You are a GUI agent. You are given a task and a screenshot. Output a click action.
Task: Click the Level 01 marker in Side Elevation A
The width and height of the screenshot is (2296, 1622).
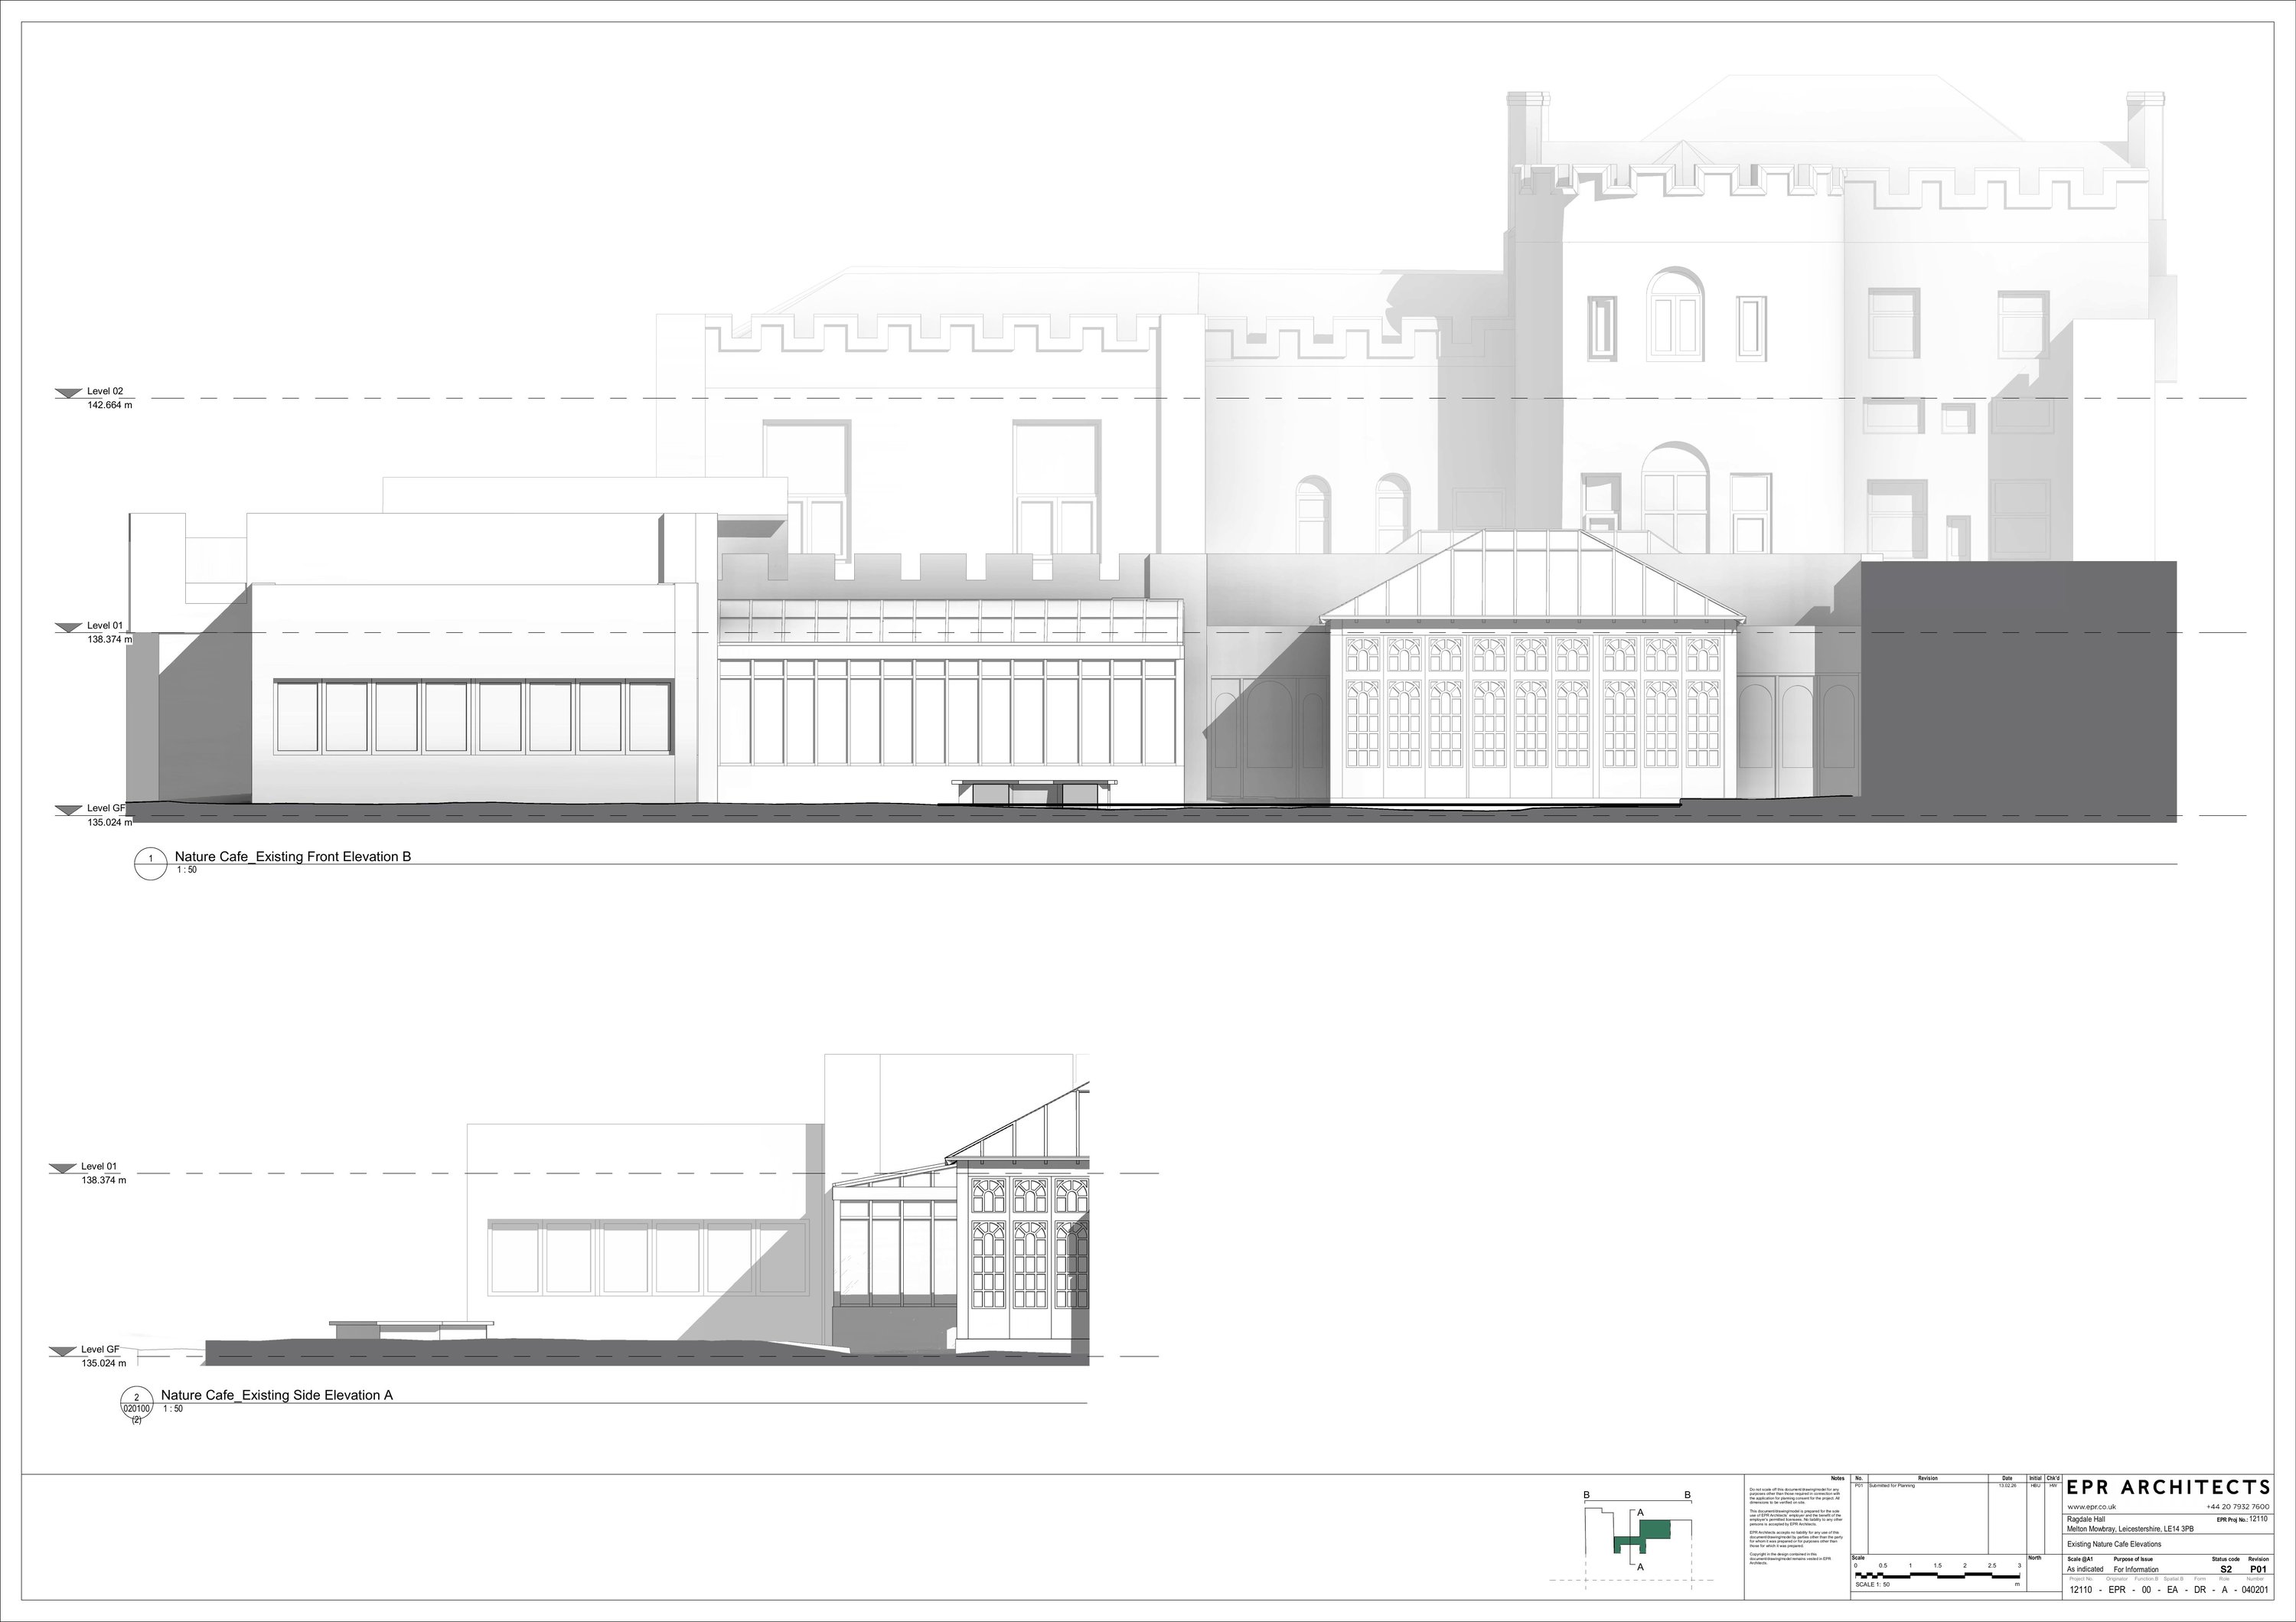pos(63,1168)
